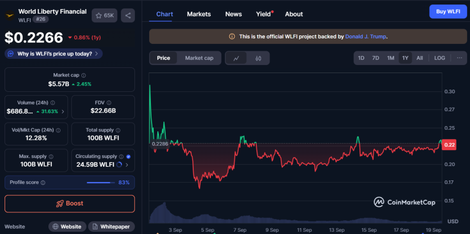Click the 0.30 y-axis price label

click(448, 92)
